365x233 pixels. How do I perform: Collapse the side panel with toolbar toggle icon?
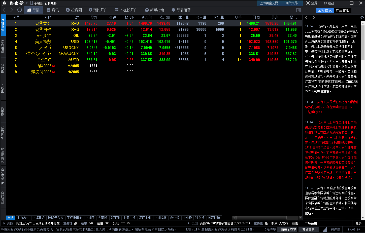point(298,10)
